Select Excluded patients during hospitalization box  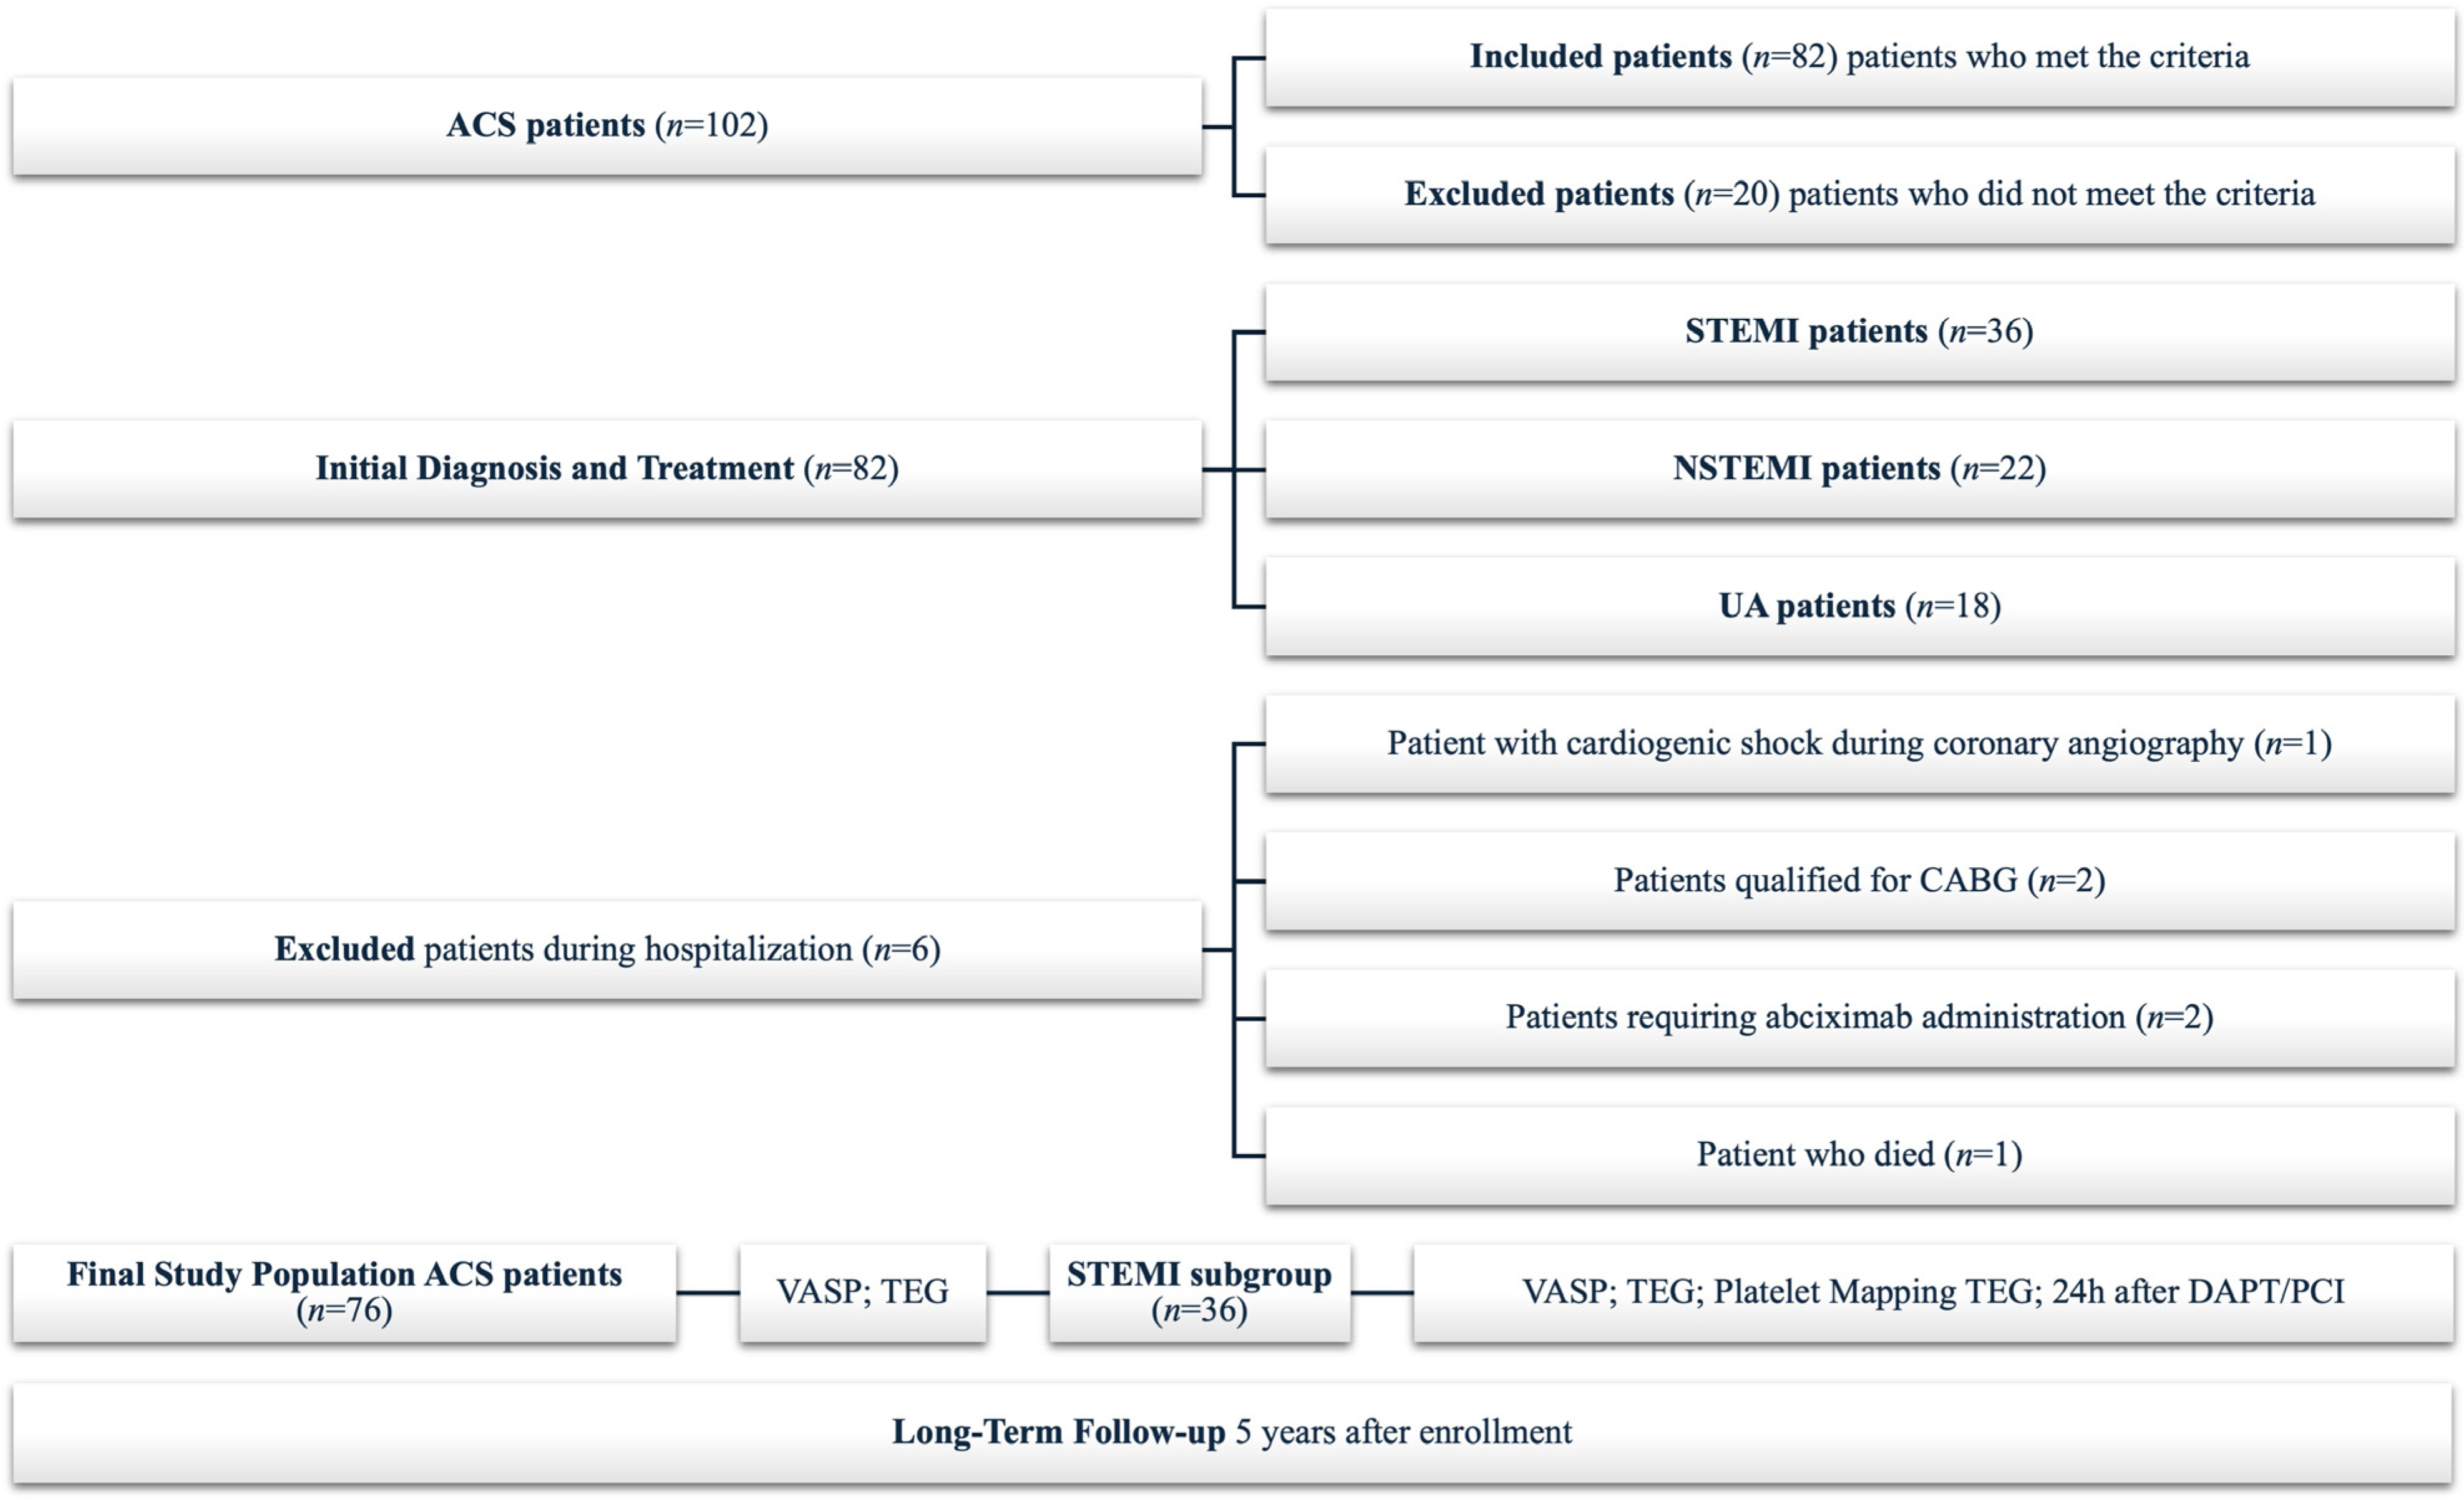(x=607, y=949)
